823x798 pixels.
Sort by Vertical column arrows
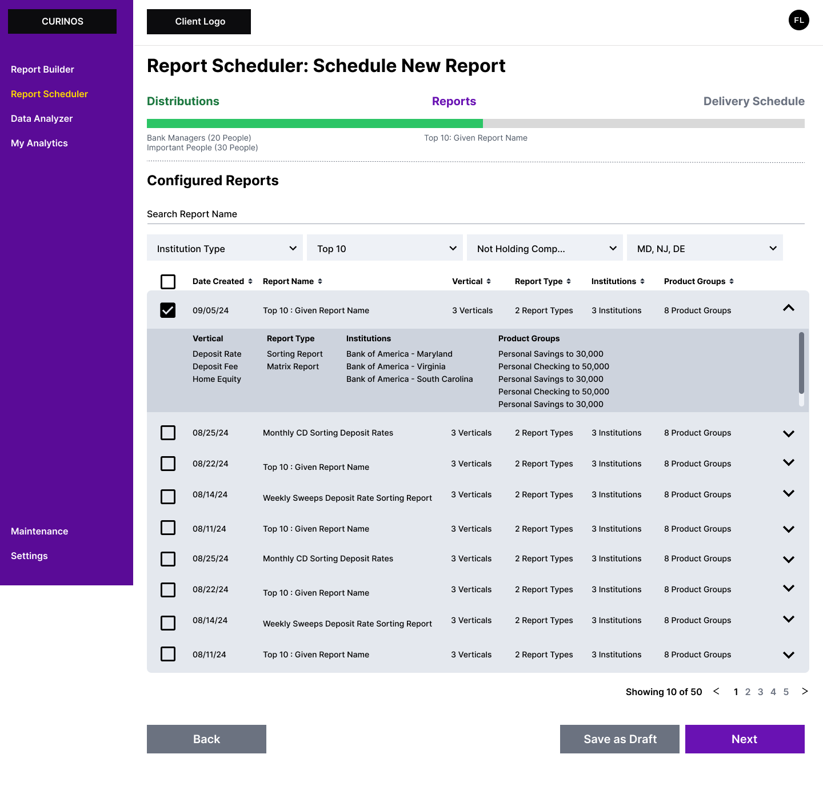488,281
